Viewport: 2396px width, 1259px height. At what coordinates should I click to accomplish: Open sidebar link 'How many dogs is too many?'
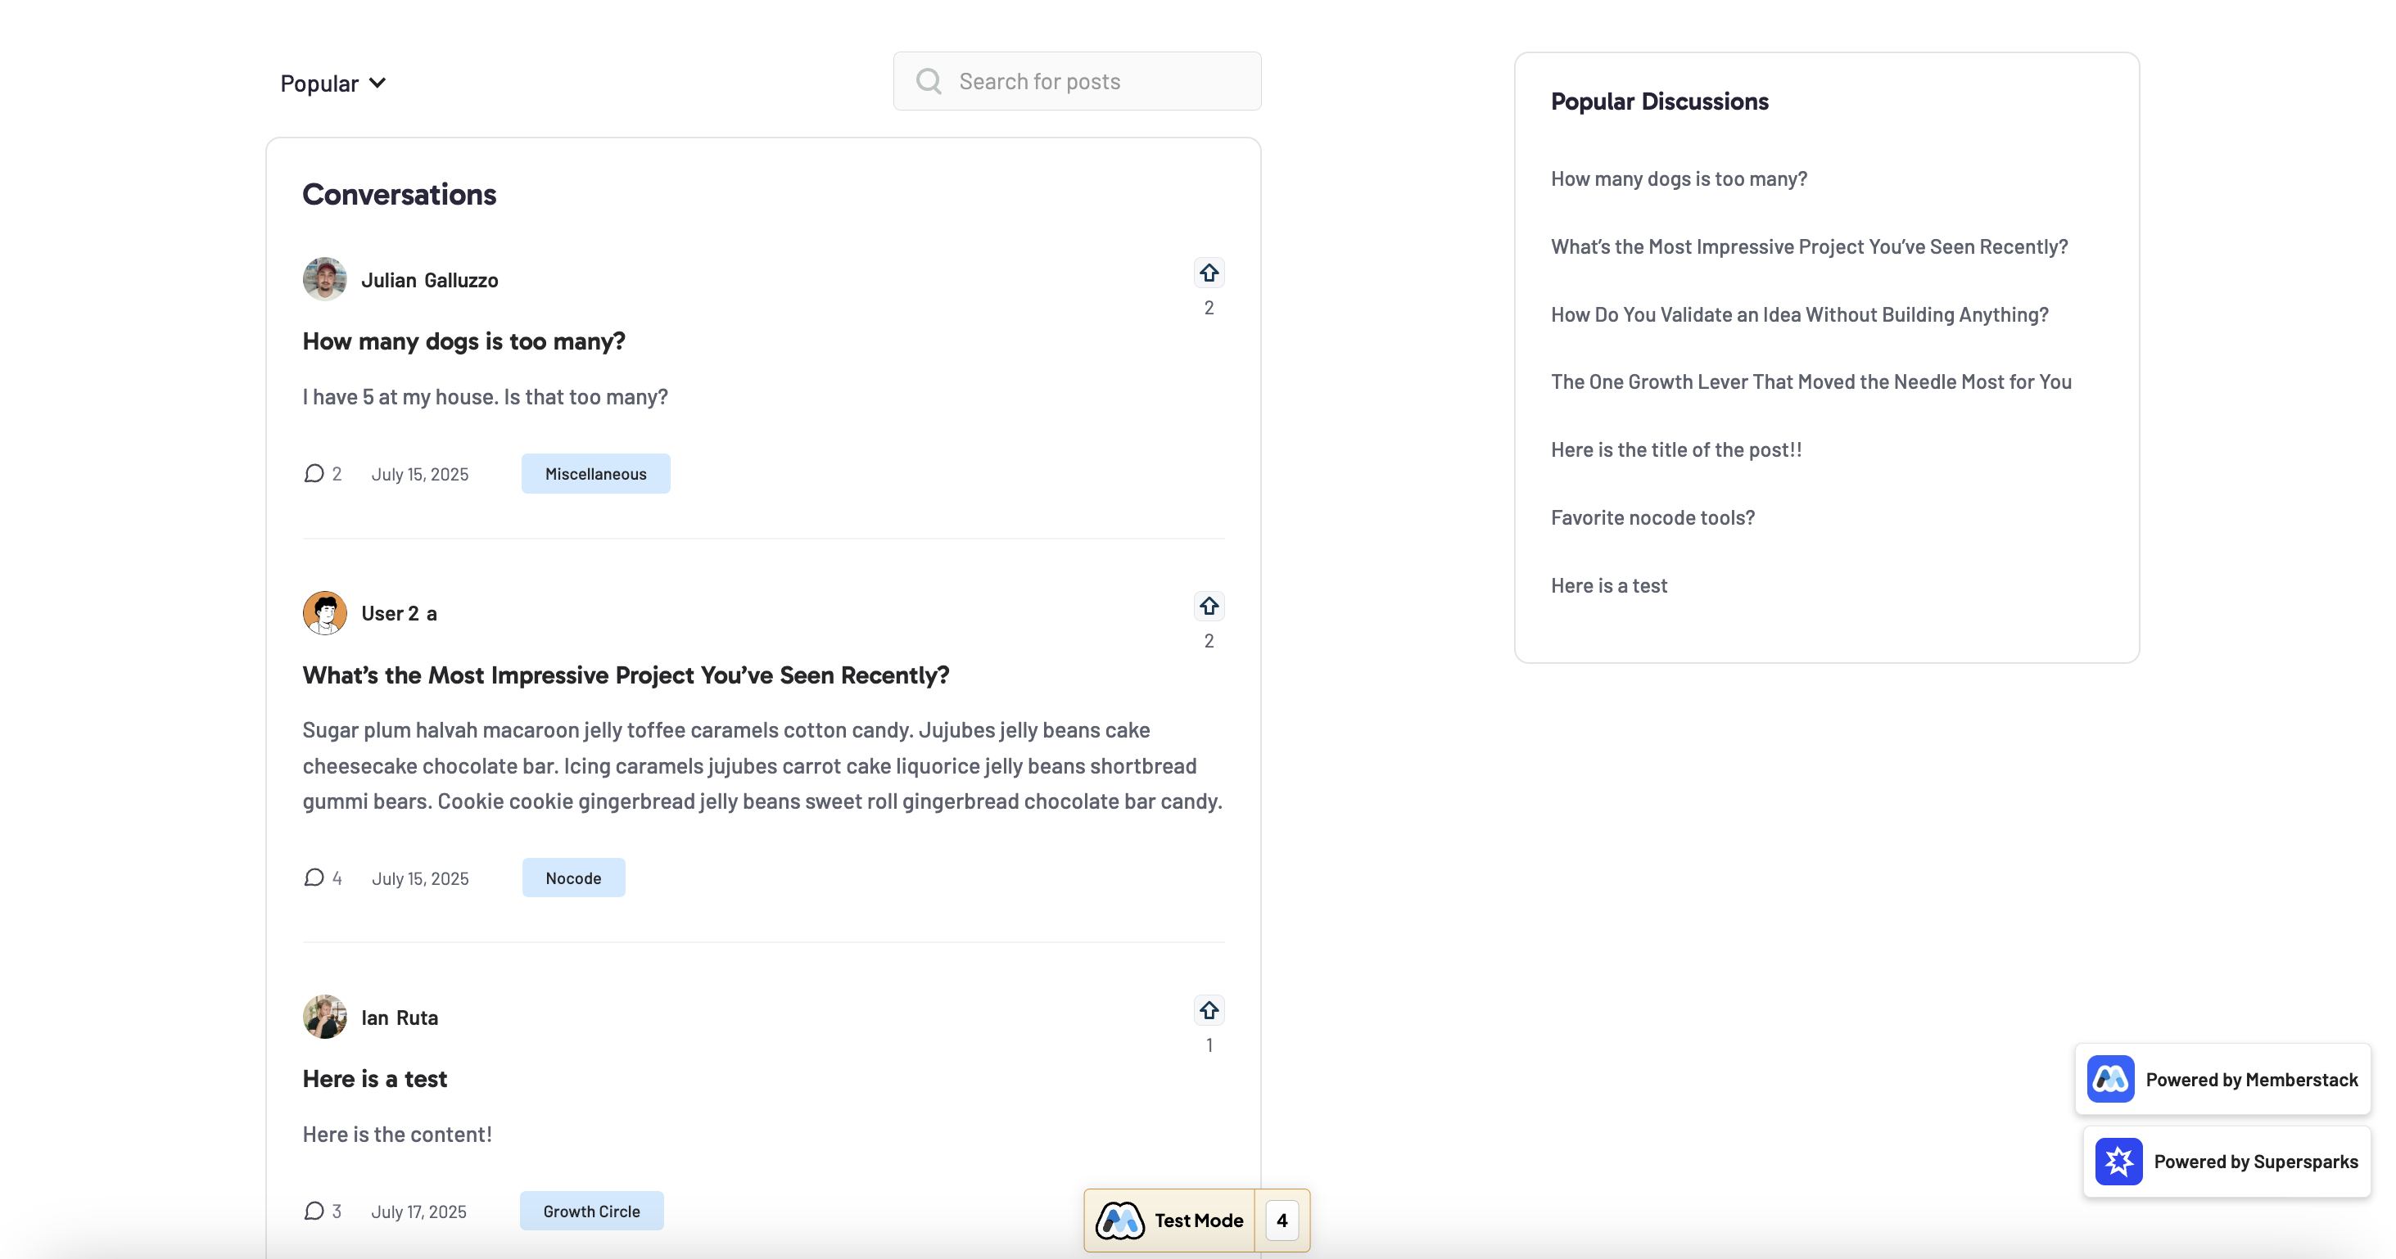(1678, 178)
